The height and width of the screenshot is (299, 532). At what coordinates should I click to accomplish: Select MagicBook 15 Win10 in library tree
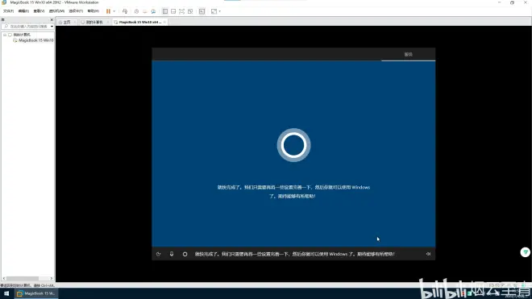coord(35,40)
